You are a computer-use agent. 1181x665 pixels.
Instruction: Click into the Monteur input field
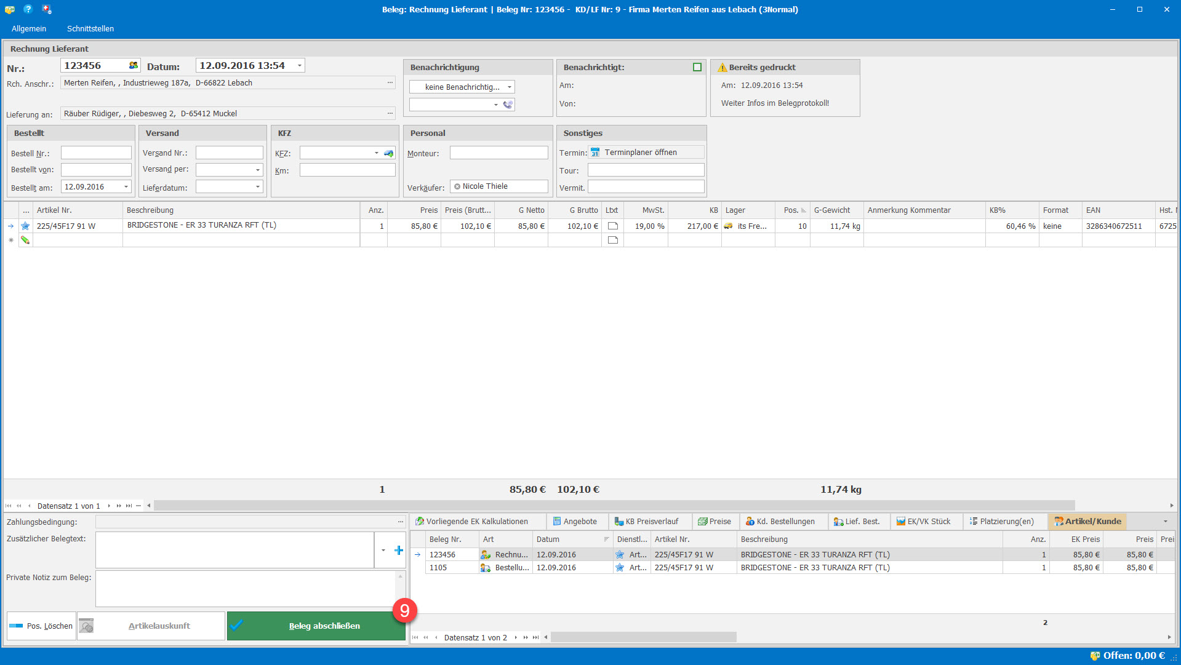pyautogui.click(x=498, y=153)
